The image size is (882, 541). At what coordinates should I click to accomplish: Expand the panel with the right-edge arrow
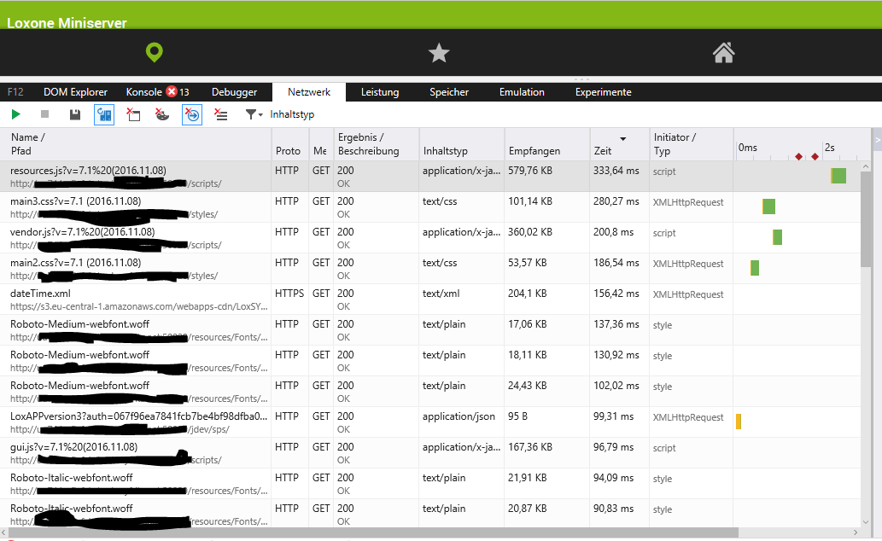[876, 138]
